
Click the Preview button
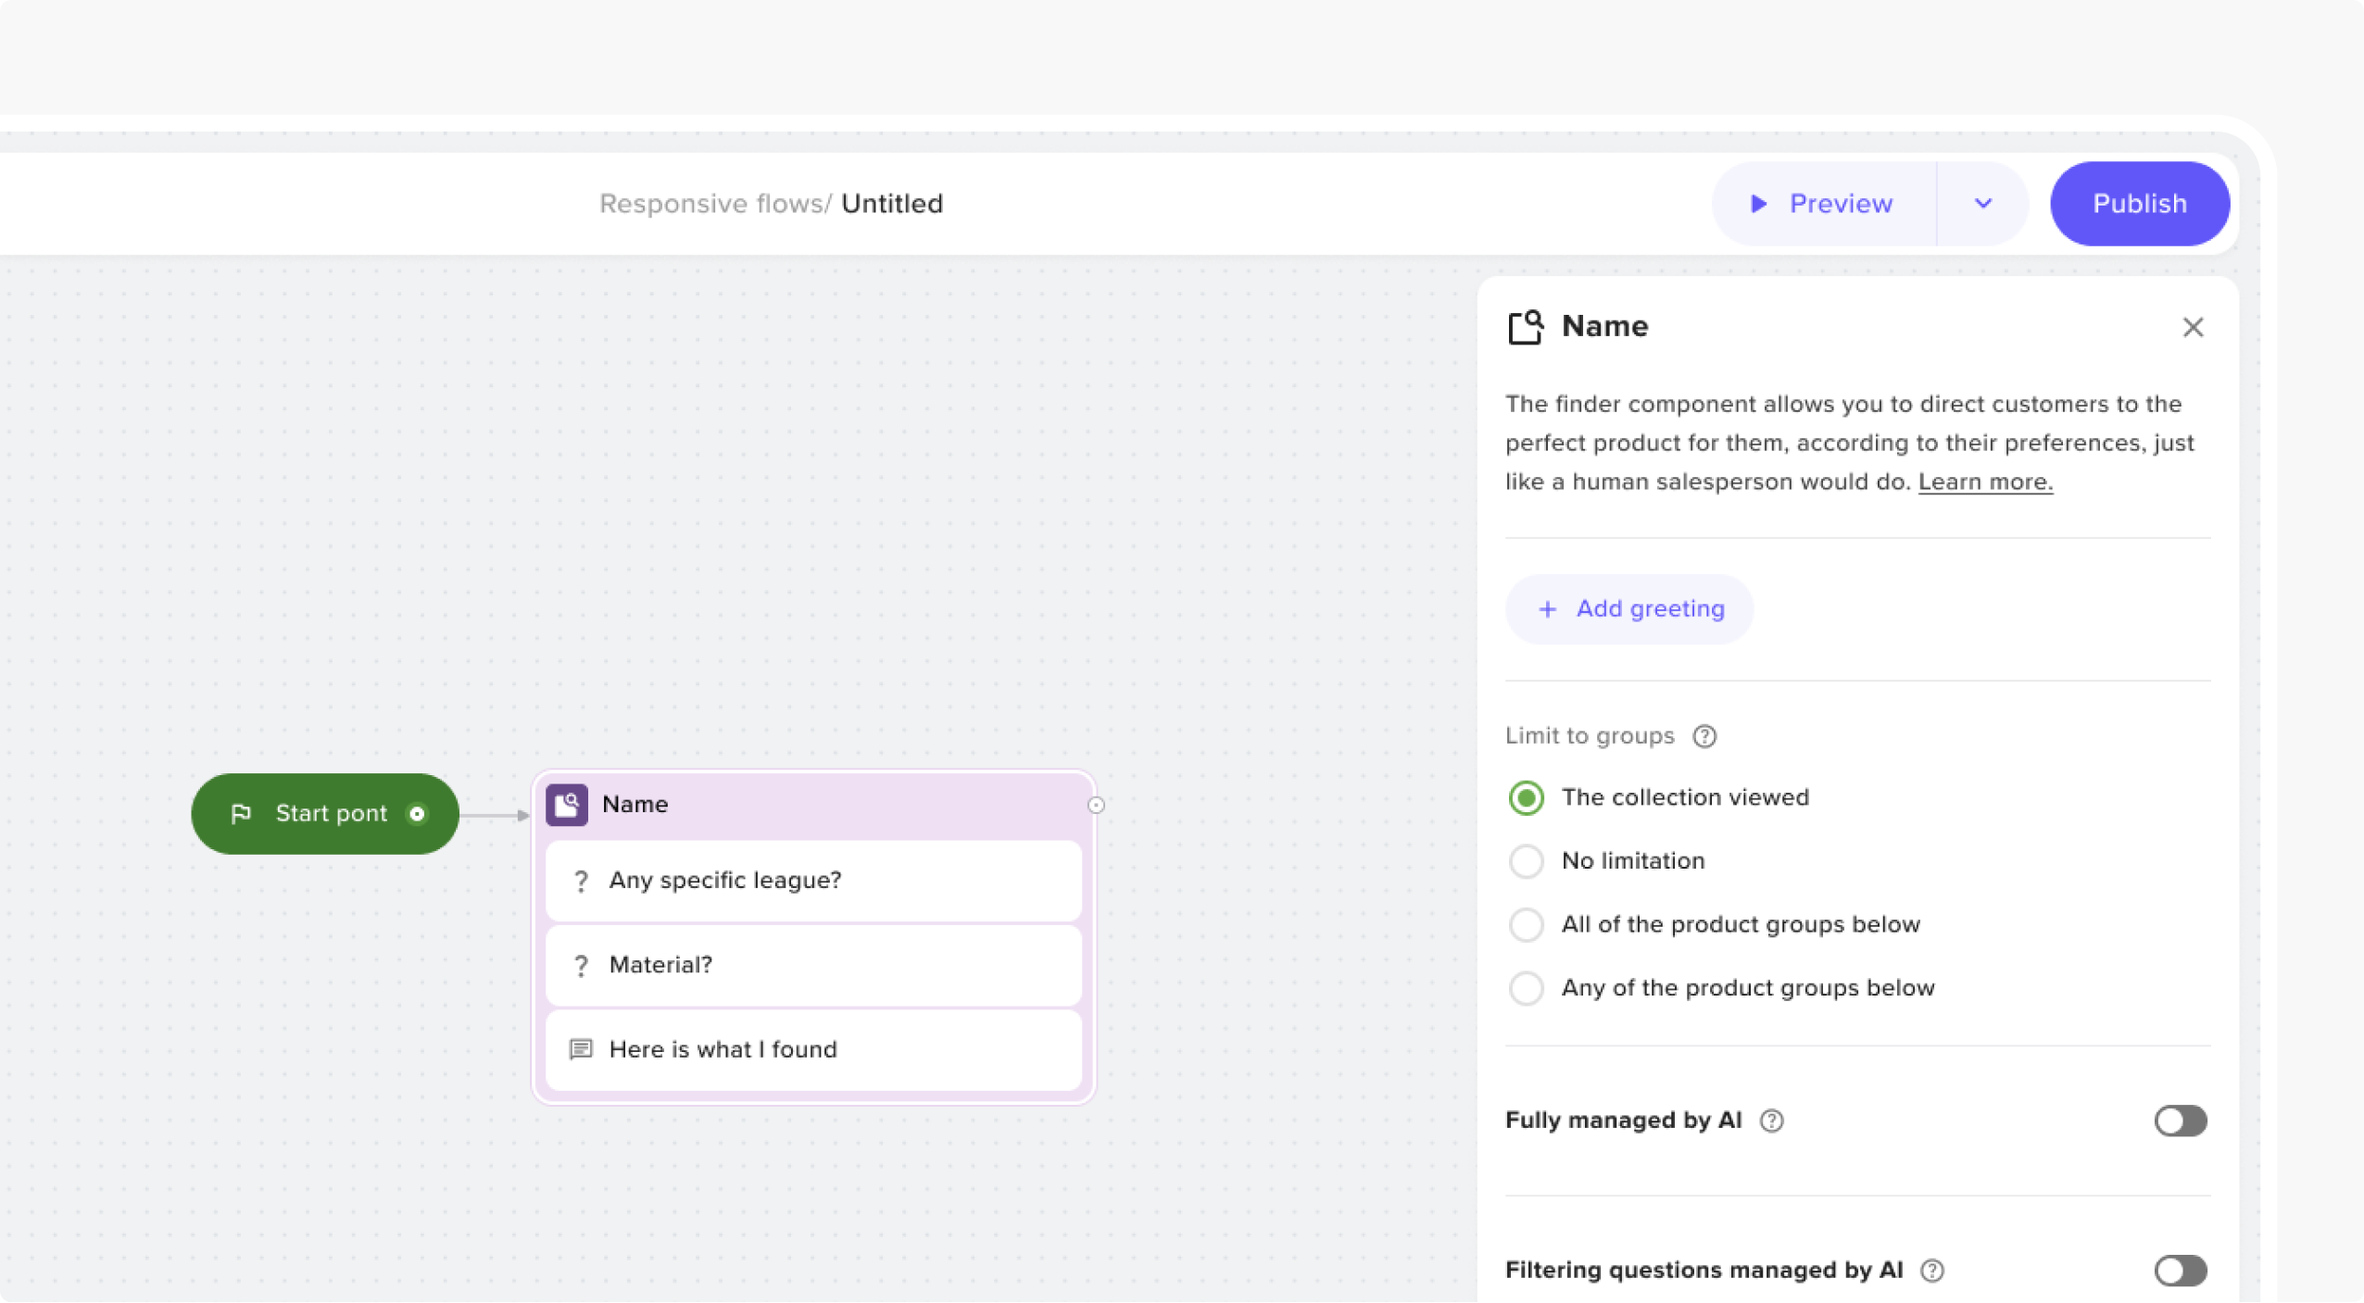[x=1823, y=204]
